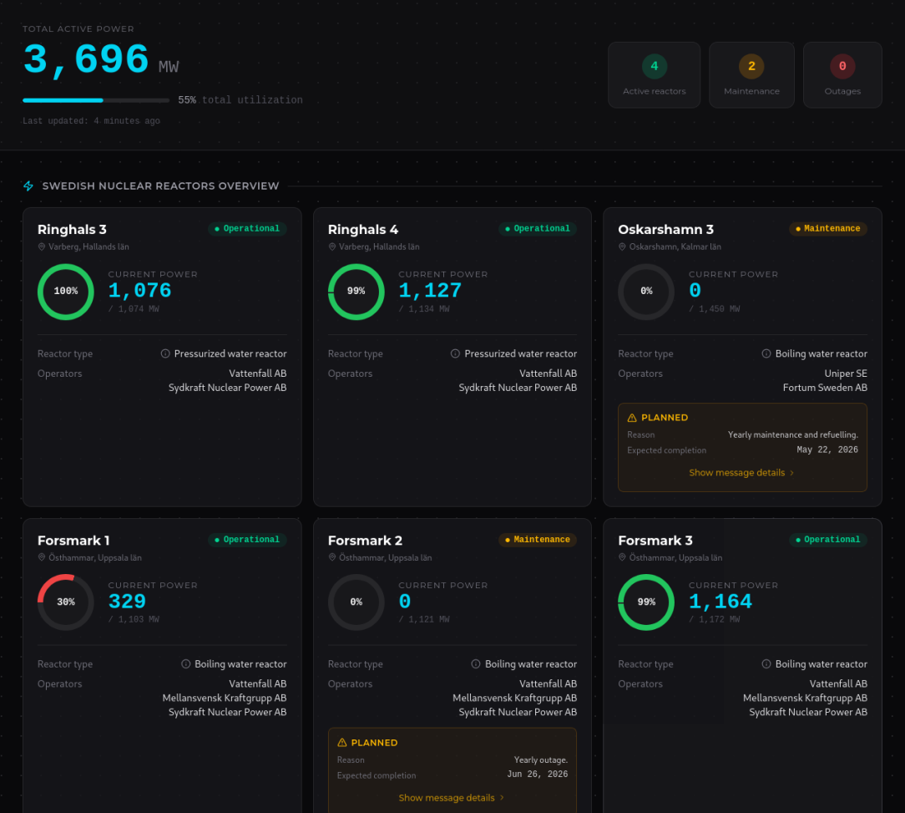Click the total utilization progress bar
Viewport: 905px width, 813px height.
click(x=96, y=100)
